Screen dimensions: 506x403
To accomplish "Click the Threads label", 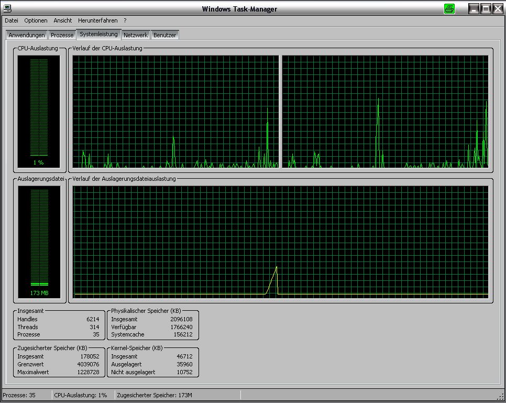I will tap(27, 327).
